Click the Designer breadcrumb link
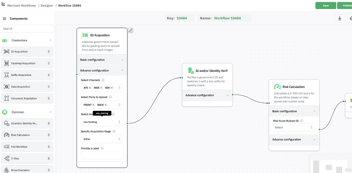 (47, 6)
